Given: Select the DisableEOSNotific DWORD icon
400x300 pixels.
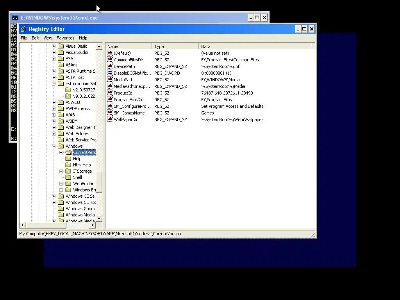Looking at the screenshot, I should 110,73.
